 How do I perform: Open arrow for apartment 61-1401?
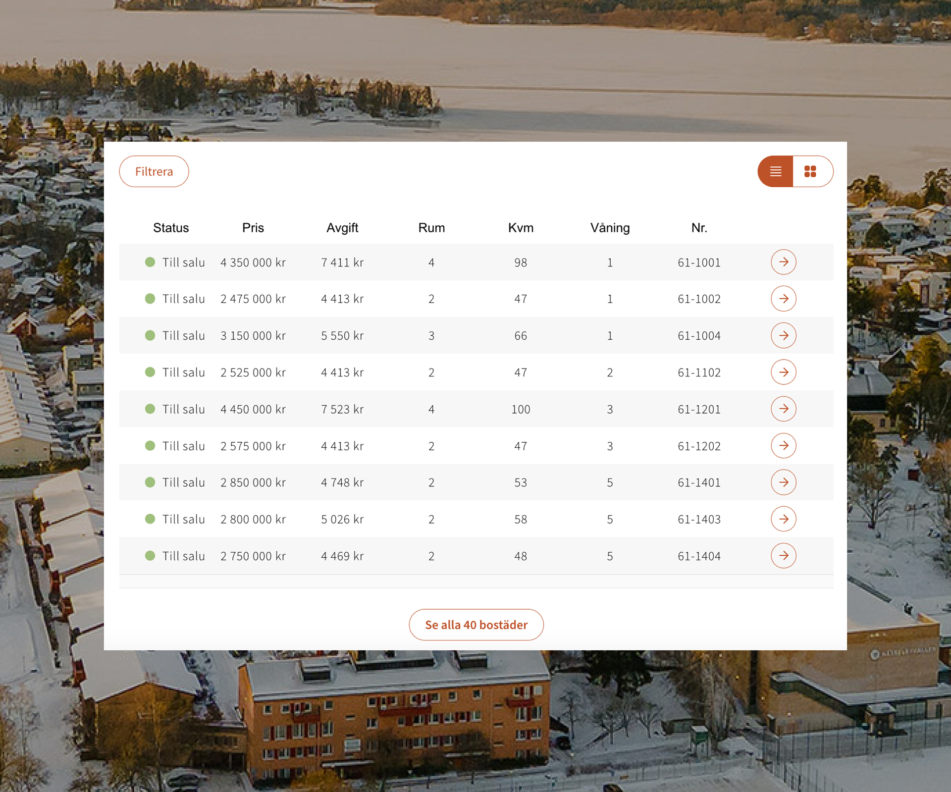coord(783,482)
